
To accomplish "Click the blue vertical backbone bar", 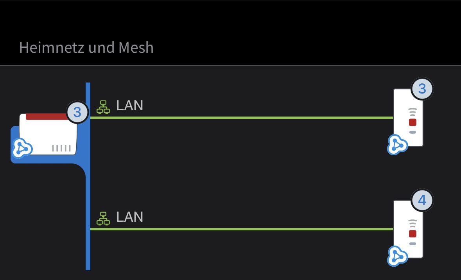I will pos(88,176).
